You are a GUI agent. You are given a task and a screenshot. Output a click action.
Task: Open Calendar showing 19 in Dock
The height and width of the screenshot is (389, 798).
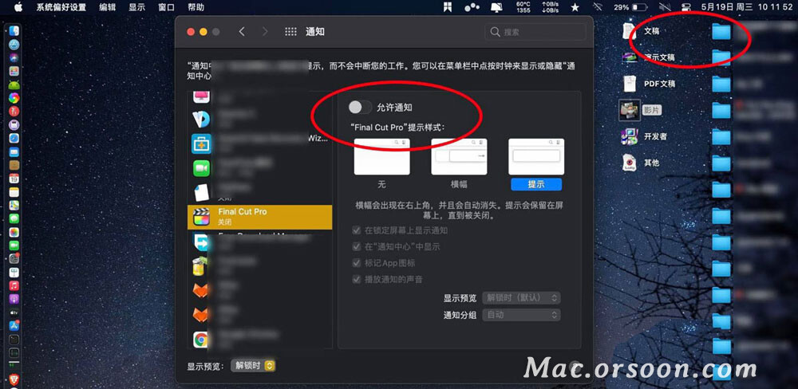click(x=14, y=179)
